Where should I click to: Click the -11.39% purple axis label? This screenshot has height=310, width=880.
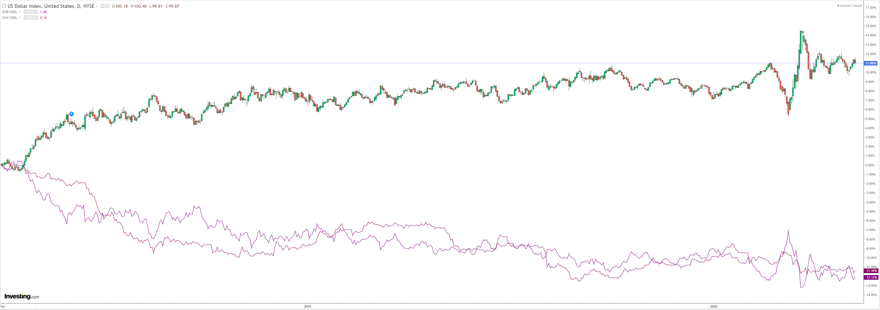[x=870, y=271]
